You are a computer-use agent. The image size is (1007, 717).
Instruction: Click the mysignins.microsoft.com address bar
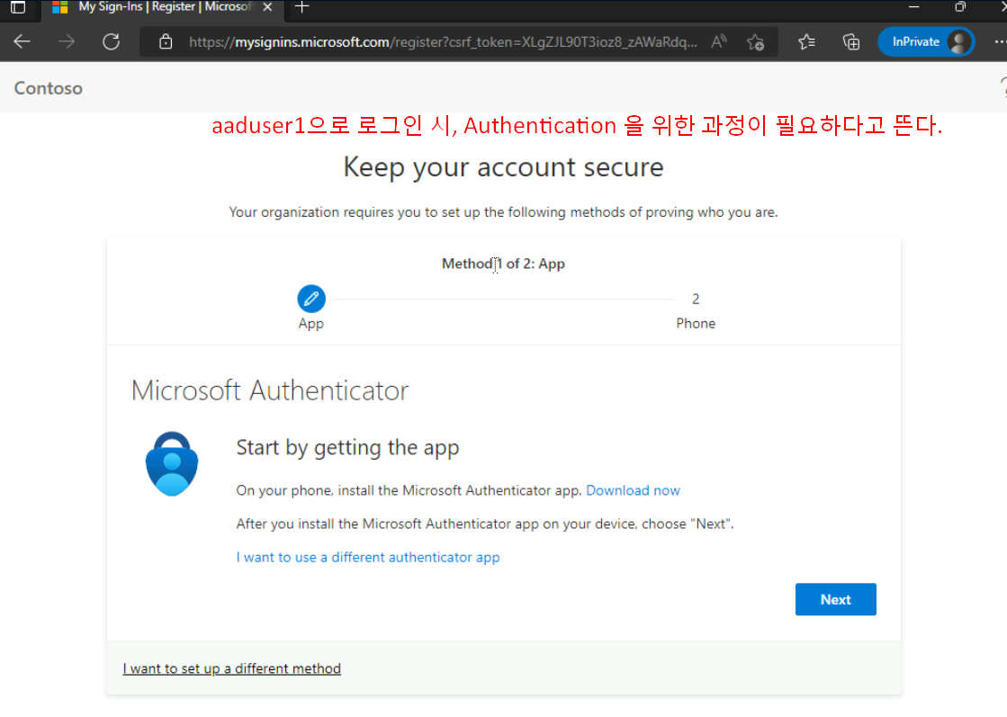click(443, 42)
